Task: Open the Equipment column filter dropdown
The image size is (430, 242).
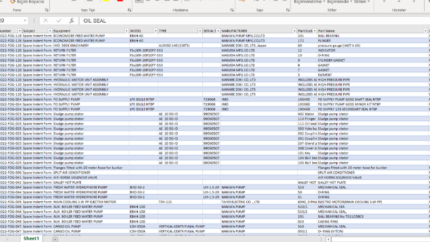Action: 126,31
